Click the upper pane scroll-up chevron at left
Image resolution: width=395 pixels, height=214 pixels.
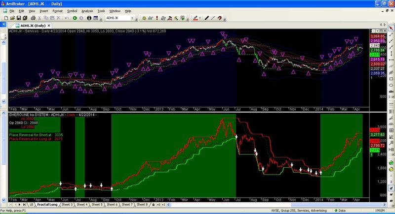point(3,42)
